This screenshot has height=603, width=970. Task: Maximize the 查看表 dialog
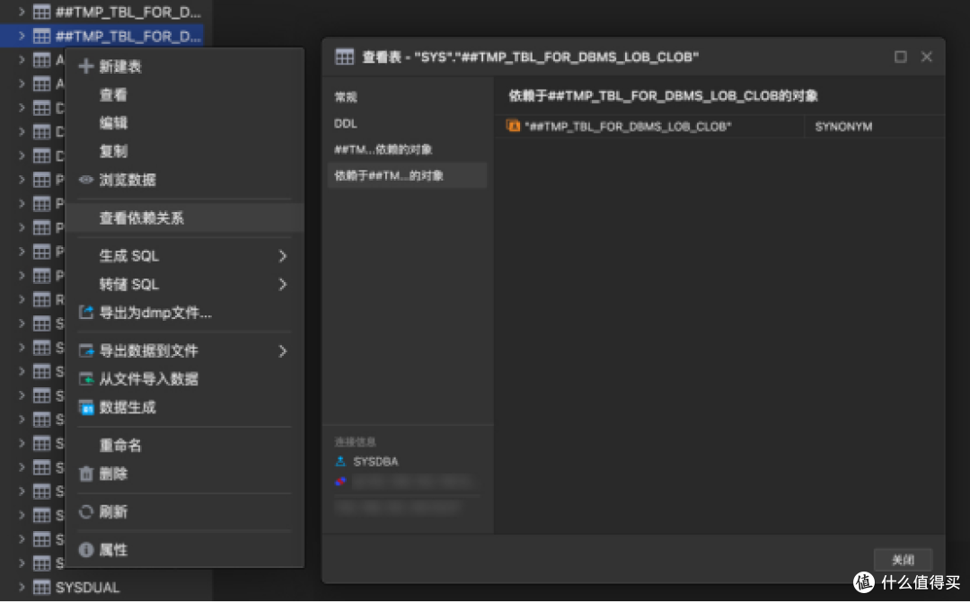(x=901, y=57)
